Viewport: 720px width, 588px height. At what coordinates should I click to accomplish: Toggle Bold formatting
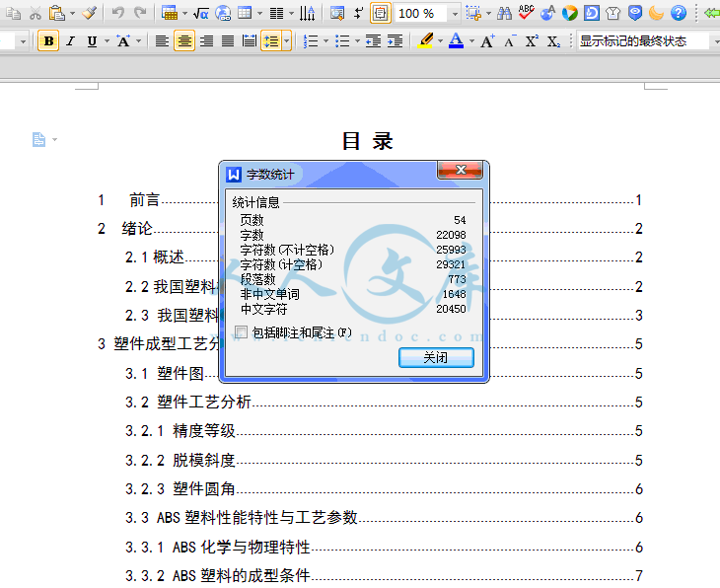[x=48, y=40]
